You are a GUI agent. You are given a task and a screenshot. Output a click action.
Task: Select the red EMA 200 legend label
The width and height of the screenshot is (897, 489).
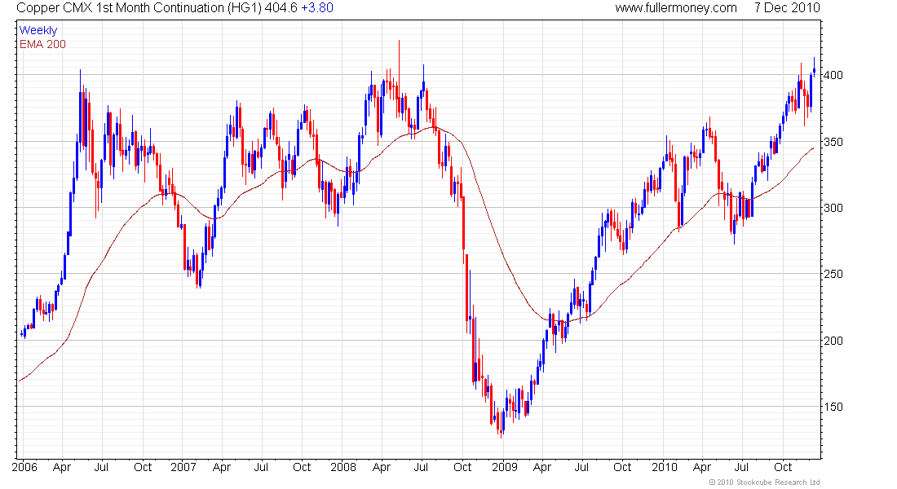click(42, 44)
